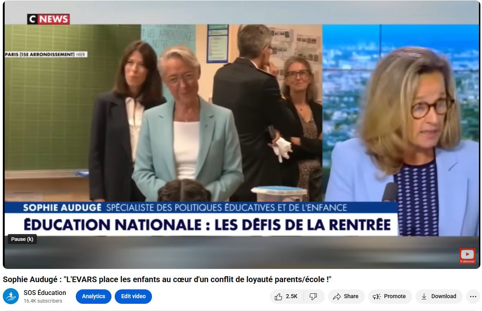482x311 pixels.
Task: Open the three-dot more actions menu
Action: pos(473,297)
